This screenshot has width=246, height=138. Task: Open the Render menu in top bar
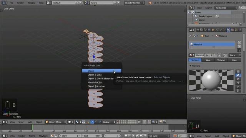tap(20, 3)
